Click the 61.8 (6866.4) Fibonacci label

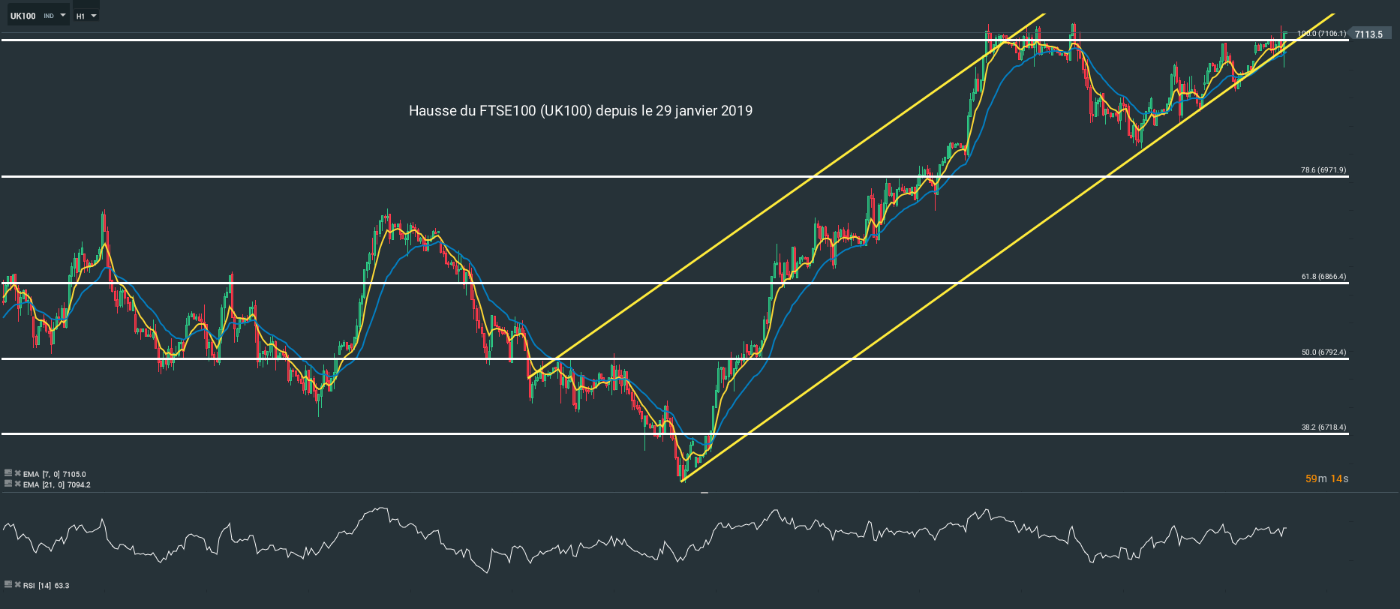click(1323, 277)
